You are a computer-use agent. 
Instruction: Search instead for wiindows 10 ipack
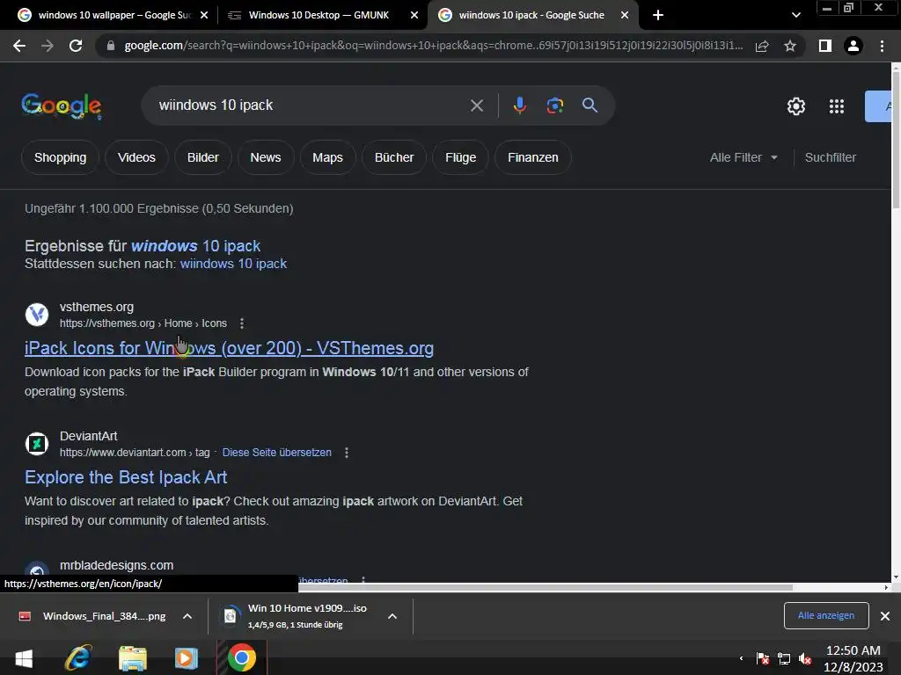pos(233,264)
